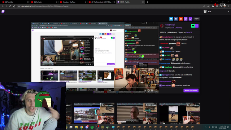Switch to second YouTube browser tab

(44, 2)
